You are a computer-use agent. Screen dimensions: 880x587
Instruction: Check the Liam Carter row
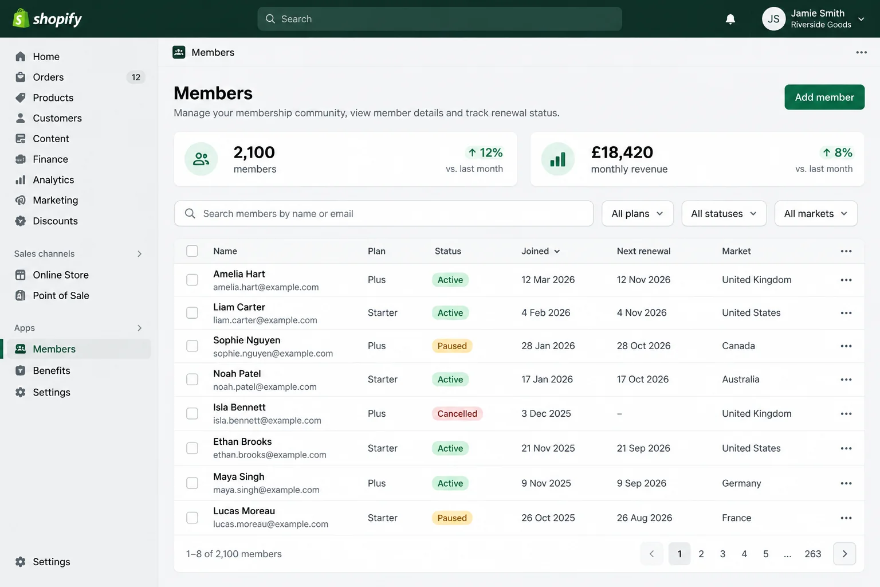192,313
